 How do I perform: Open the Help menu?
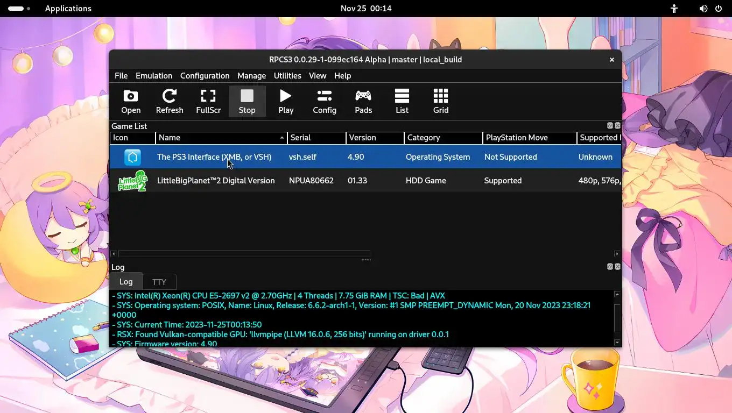point(342,76)
